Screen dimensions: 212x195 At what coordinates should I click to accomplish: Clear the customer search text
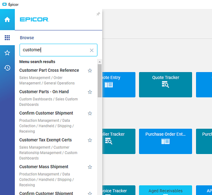[x=92, y=50]
